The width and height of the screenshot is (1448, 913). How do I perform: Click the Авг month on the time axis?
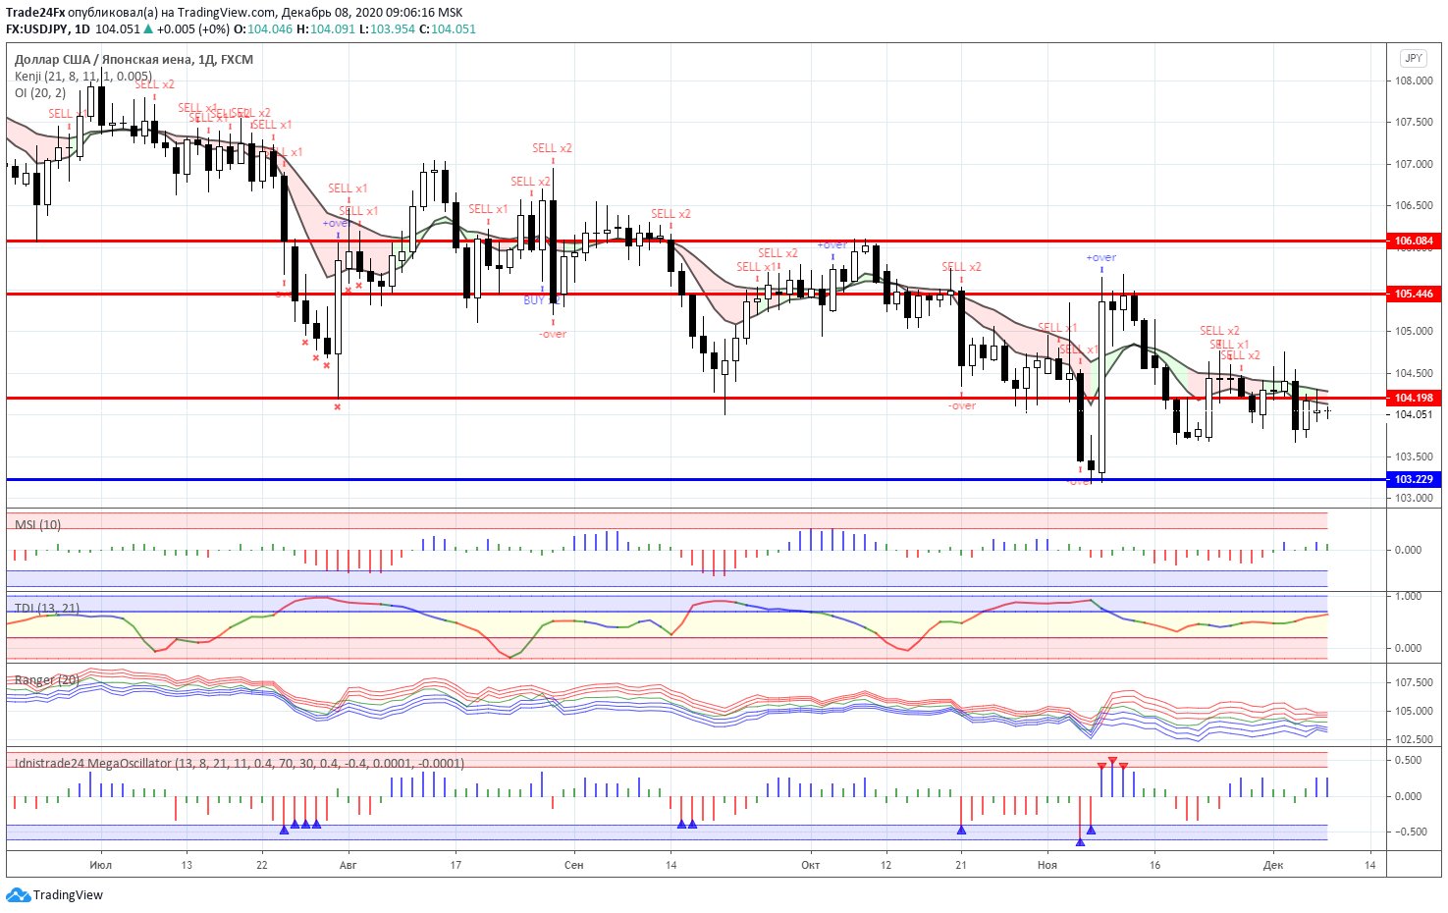pyautogui.click(x=348, y=865)
